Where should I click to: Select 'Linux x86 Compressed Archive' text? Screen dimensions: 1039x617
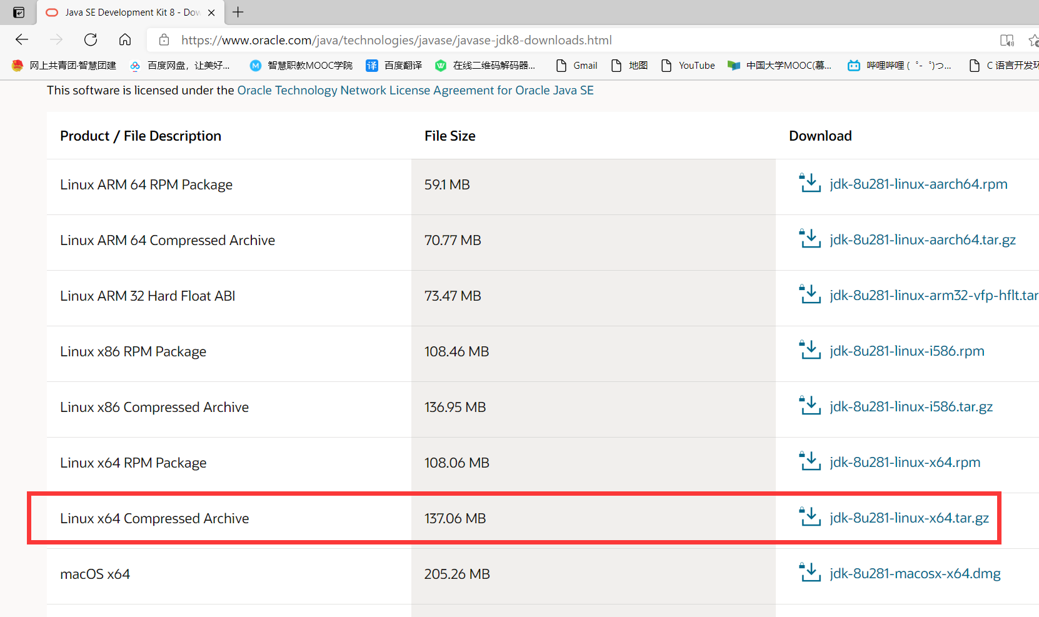[154, 408]
